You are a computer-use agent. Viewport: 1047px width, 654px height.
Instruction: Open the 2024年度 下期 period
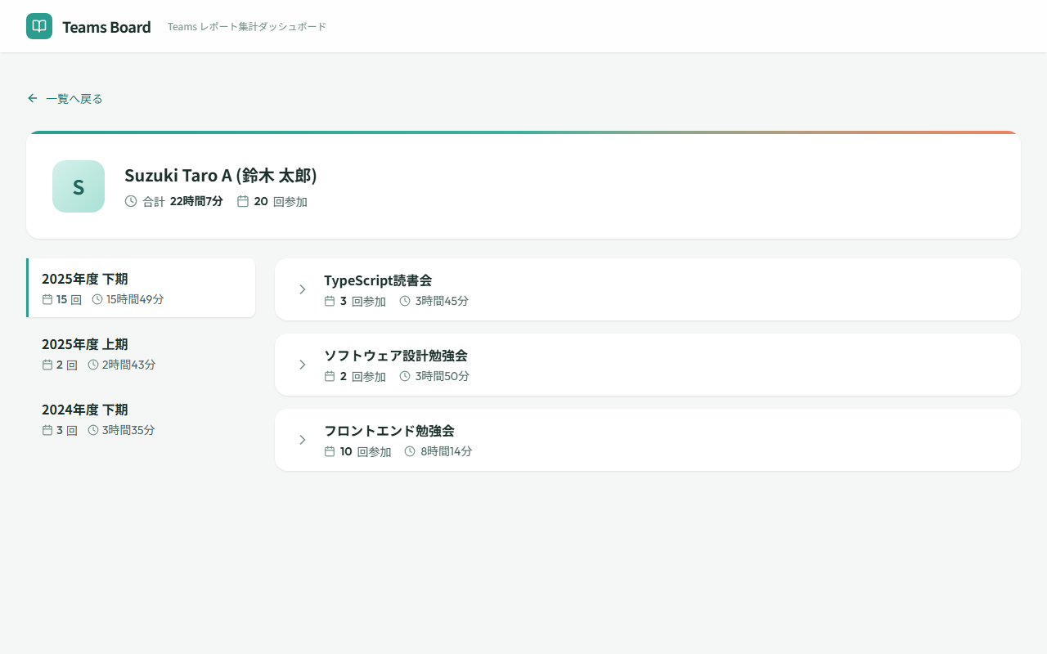[141, 419]
